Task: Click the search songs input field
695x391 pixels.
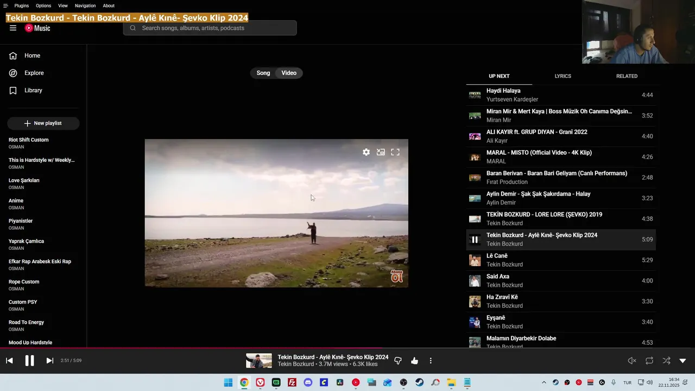Action: [210, 28]
